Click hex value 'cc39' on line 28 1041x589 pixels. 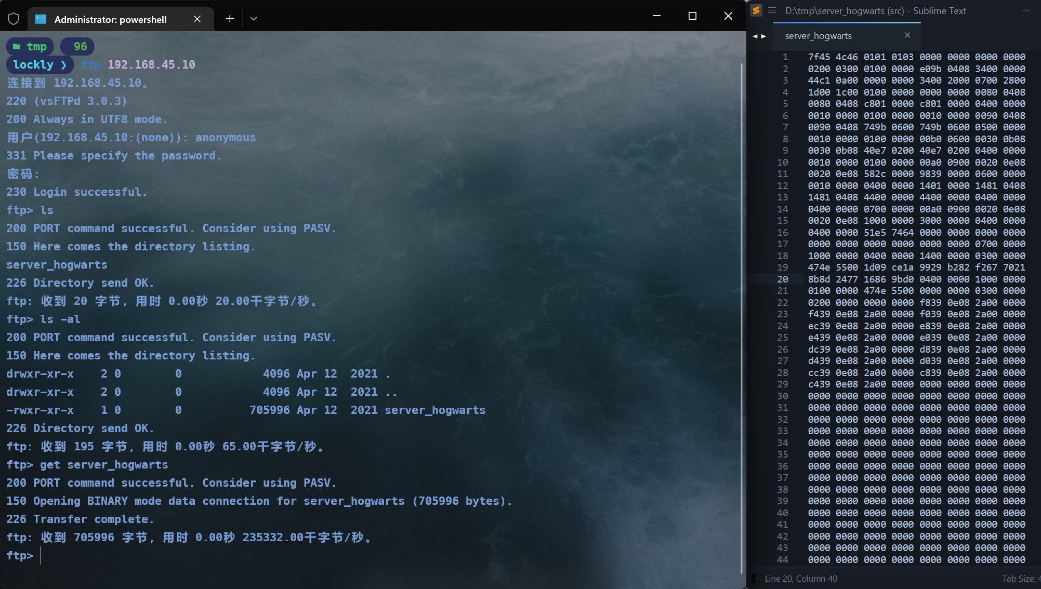819,372
